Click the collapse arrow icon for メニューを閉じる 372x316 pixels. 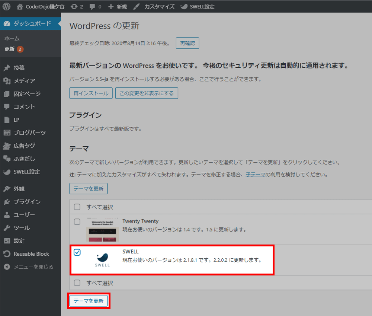click(x=7, y=267)
